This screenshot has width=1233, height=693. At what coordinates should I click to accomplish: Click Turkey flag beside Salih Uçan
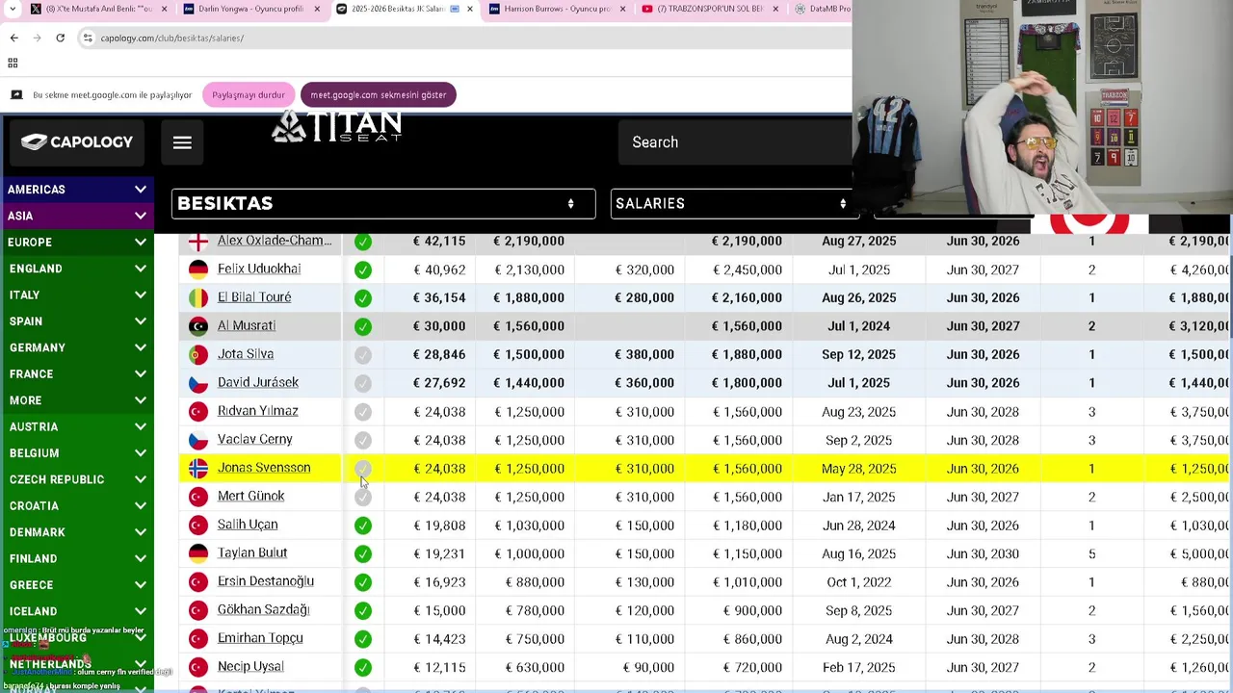[x=198, y=525]
